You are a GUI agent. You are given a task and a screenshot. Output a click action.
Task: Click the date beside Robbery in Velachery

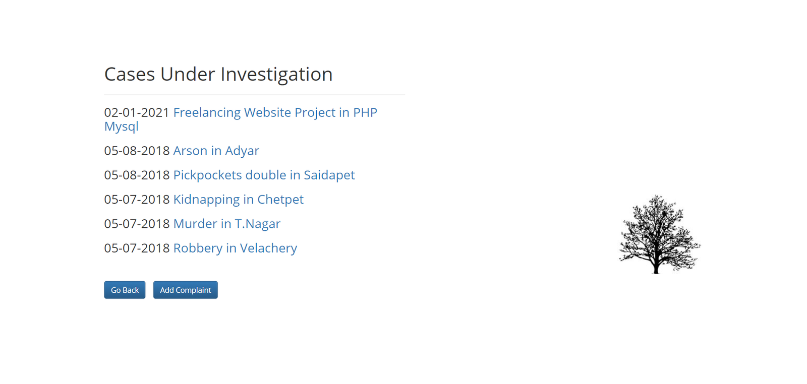click(137, 248)
